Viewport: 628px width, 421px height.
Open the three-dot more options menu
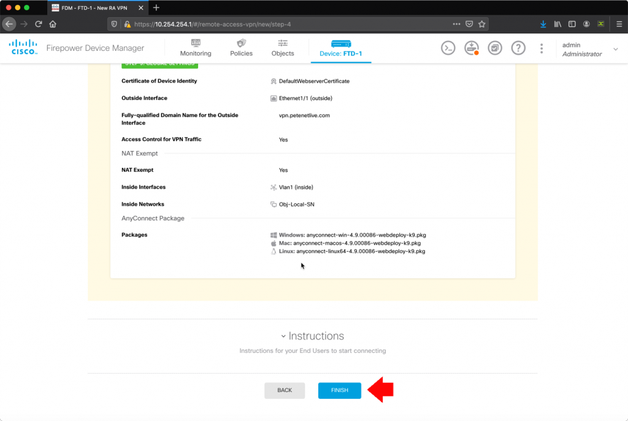click(541, 47)
